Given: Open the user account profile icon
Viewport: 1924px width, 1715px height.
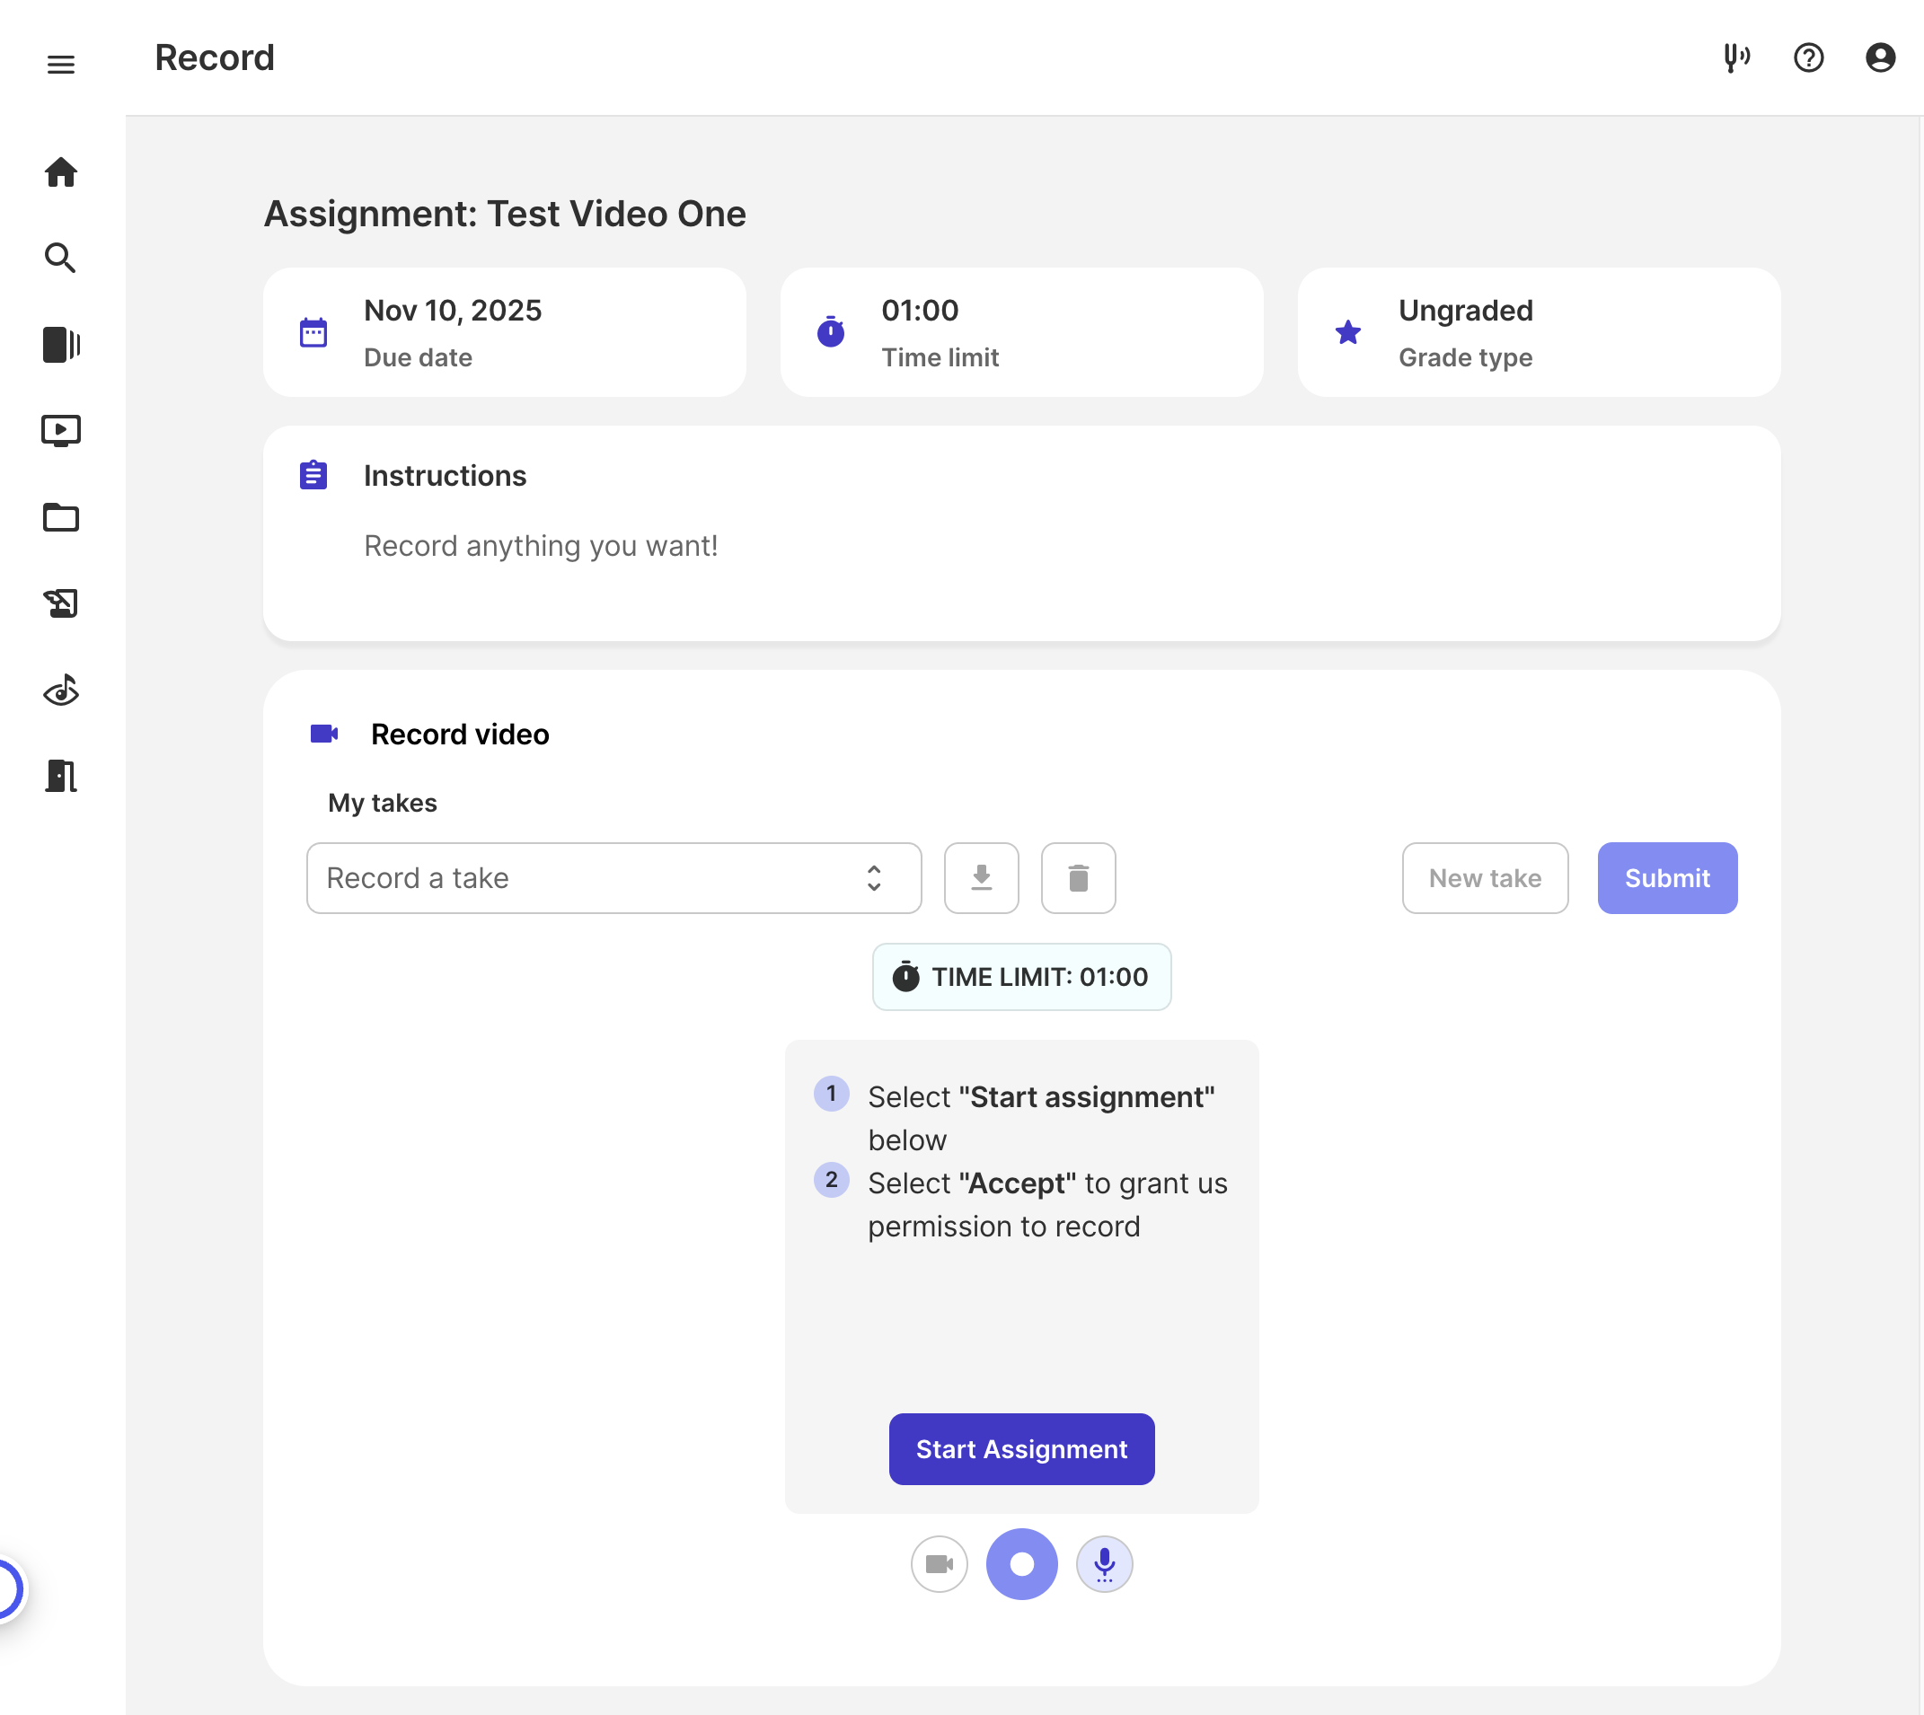Looking at the screenshot, I should (1880, 58).
